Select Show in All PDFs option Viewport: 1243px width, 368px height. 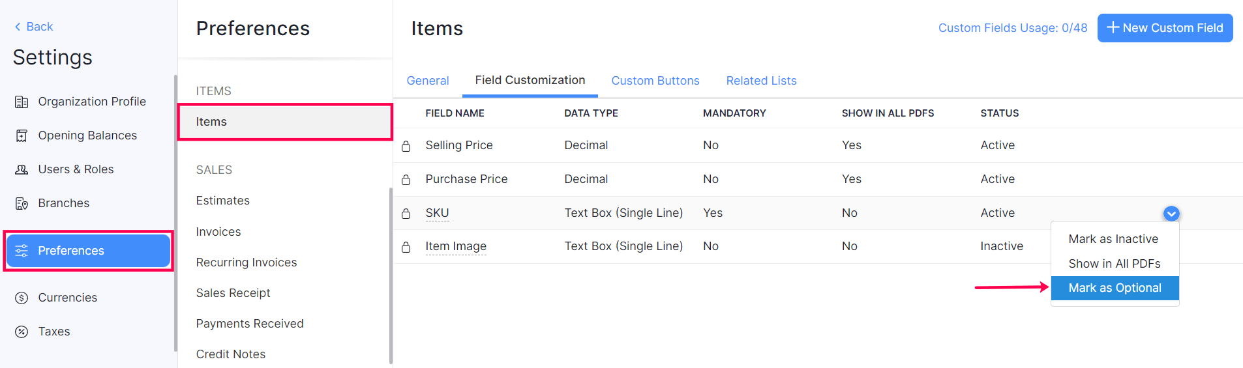(x=1114, y=264)
